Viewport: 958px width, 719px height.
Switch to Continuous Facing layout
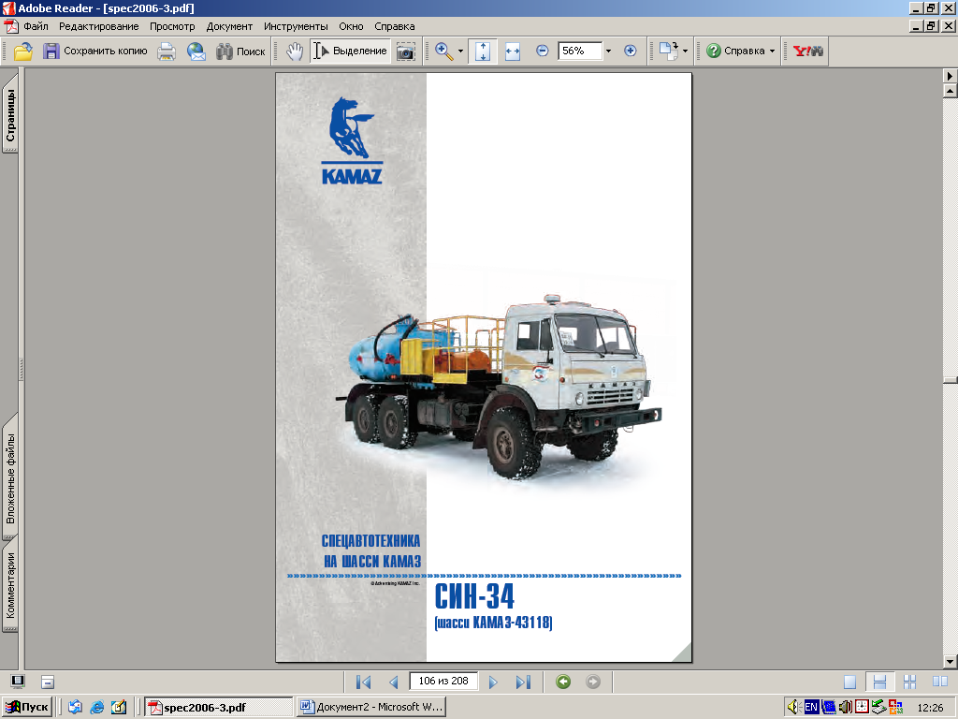pos(909,682)
